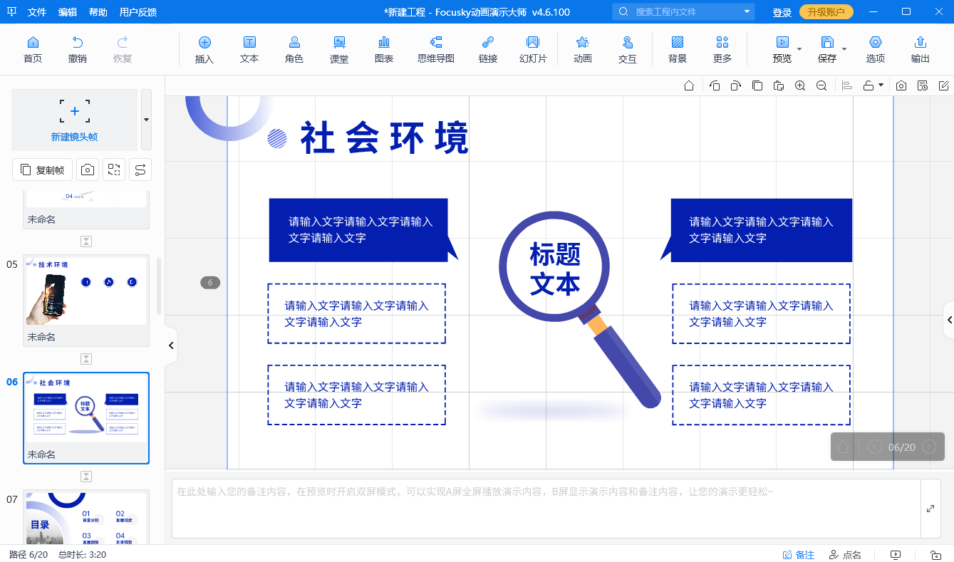
Task: Click the edit pencil icon in canvas toolbar
Action: pos(944,85)
